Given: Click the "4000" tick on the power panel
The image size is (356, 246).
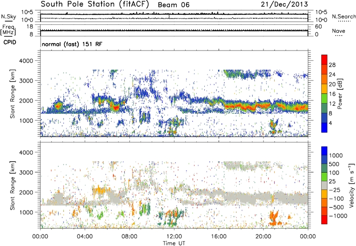Looking at the screenshot, I should [x=26, y=61].
